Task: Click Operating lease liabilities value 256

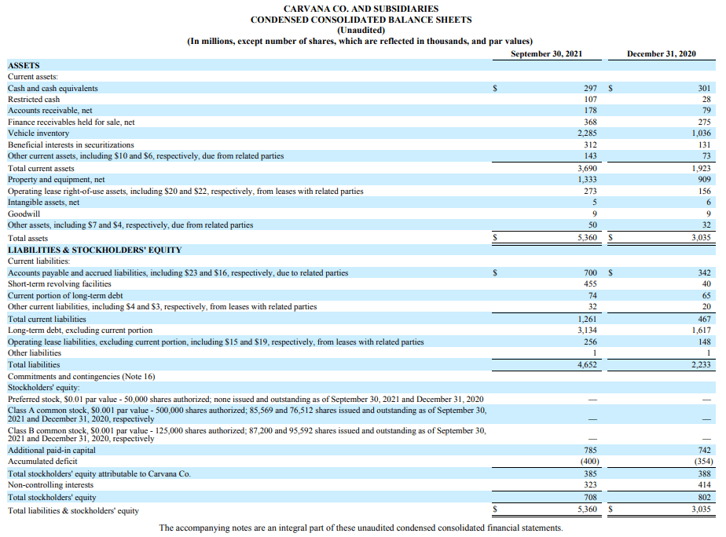Action: tap(590, 342)
